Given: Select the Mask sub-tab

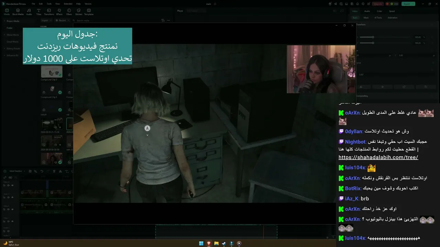Looking at the screenshot, I should click(x=366, y=17).
